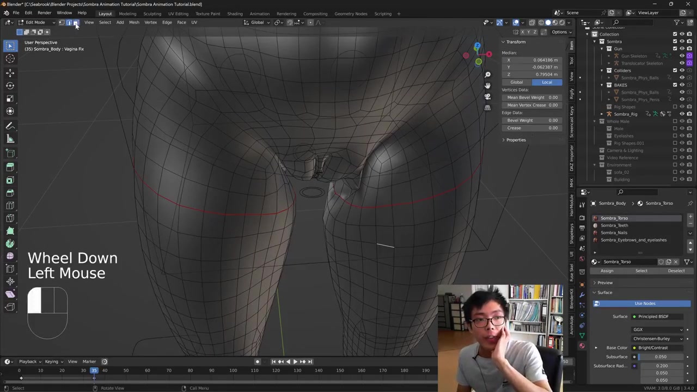Enable the Rig Shapes collection checkbox
The image size is (697, 392).
tap(675, 107)
